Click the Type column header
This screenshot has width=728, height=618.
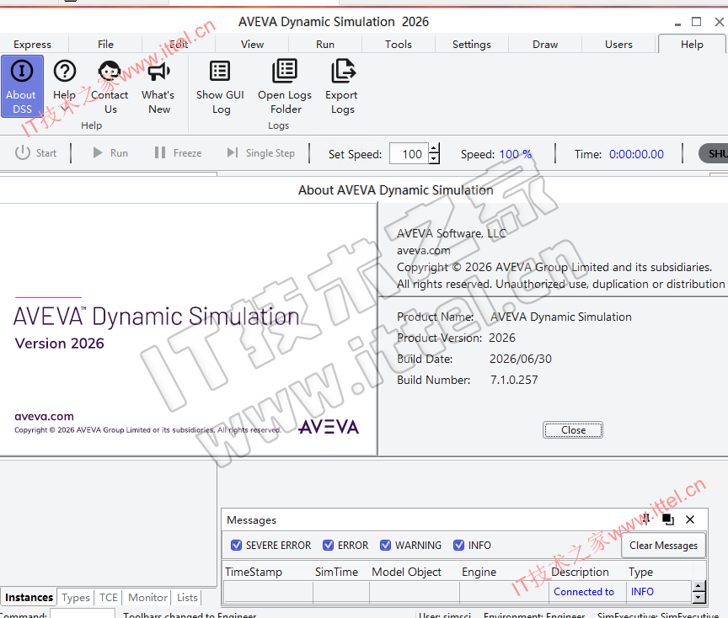pos(659,572)
